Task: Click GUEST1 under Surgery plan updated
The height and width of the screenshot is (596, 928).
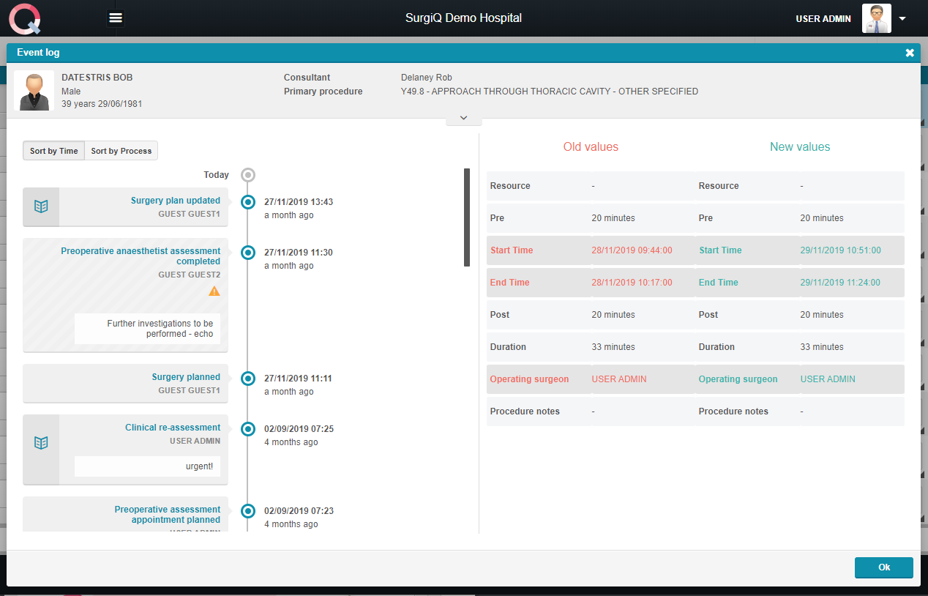Action: (x=189, y=215)
